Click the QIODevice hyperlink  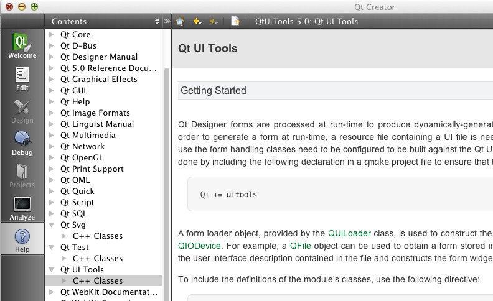point(199,245)
